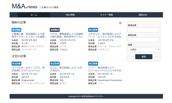172x103 pixels.
Task: Click the 事業譲渡 tag above コクヨ article
Action: tap(55, 30)
